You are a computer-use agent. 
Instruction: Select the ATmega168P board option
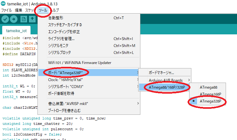(211, 94)
